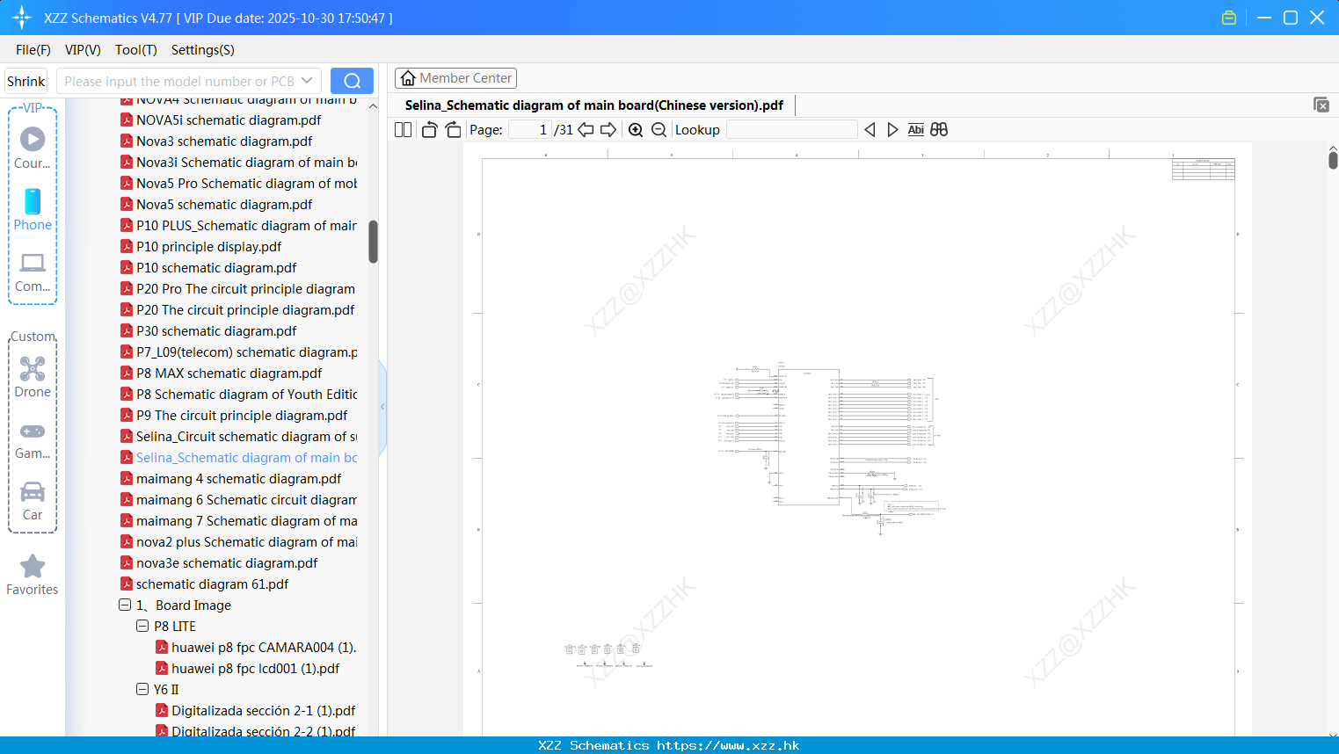Click the Lookup text field
Image resolution: width=1339 pixels, height=754 pixels.
point(791,129)
